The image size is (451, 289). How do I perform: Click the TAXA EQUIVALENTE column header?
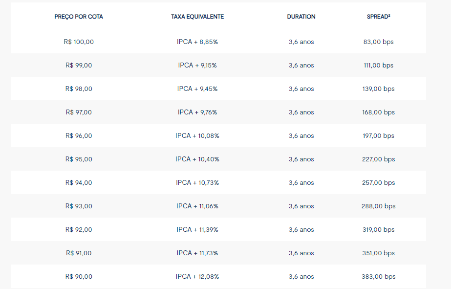pos(197,17)
